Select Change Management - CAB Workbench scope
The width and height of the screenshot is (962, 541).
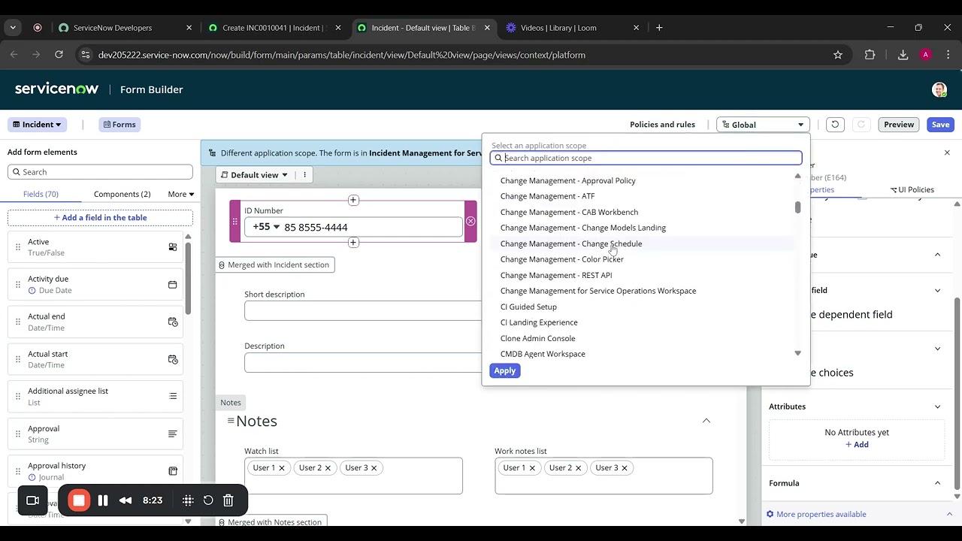pyautogui.click(x=569, y=212)
